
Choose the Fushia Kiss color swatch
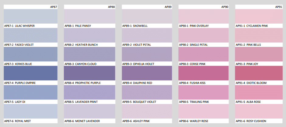(203, 73)
